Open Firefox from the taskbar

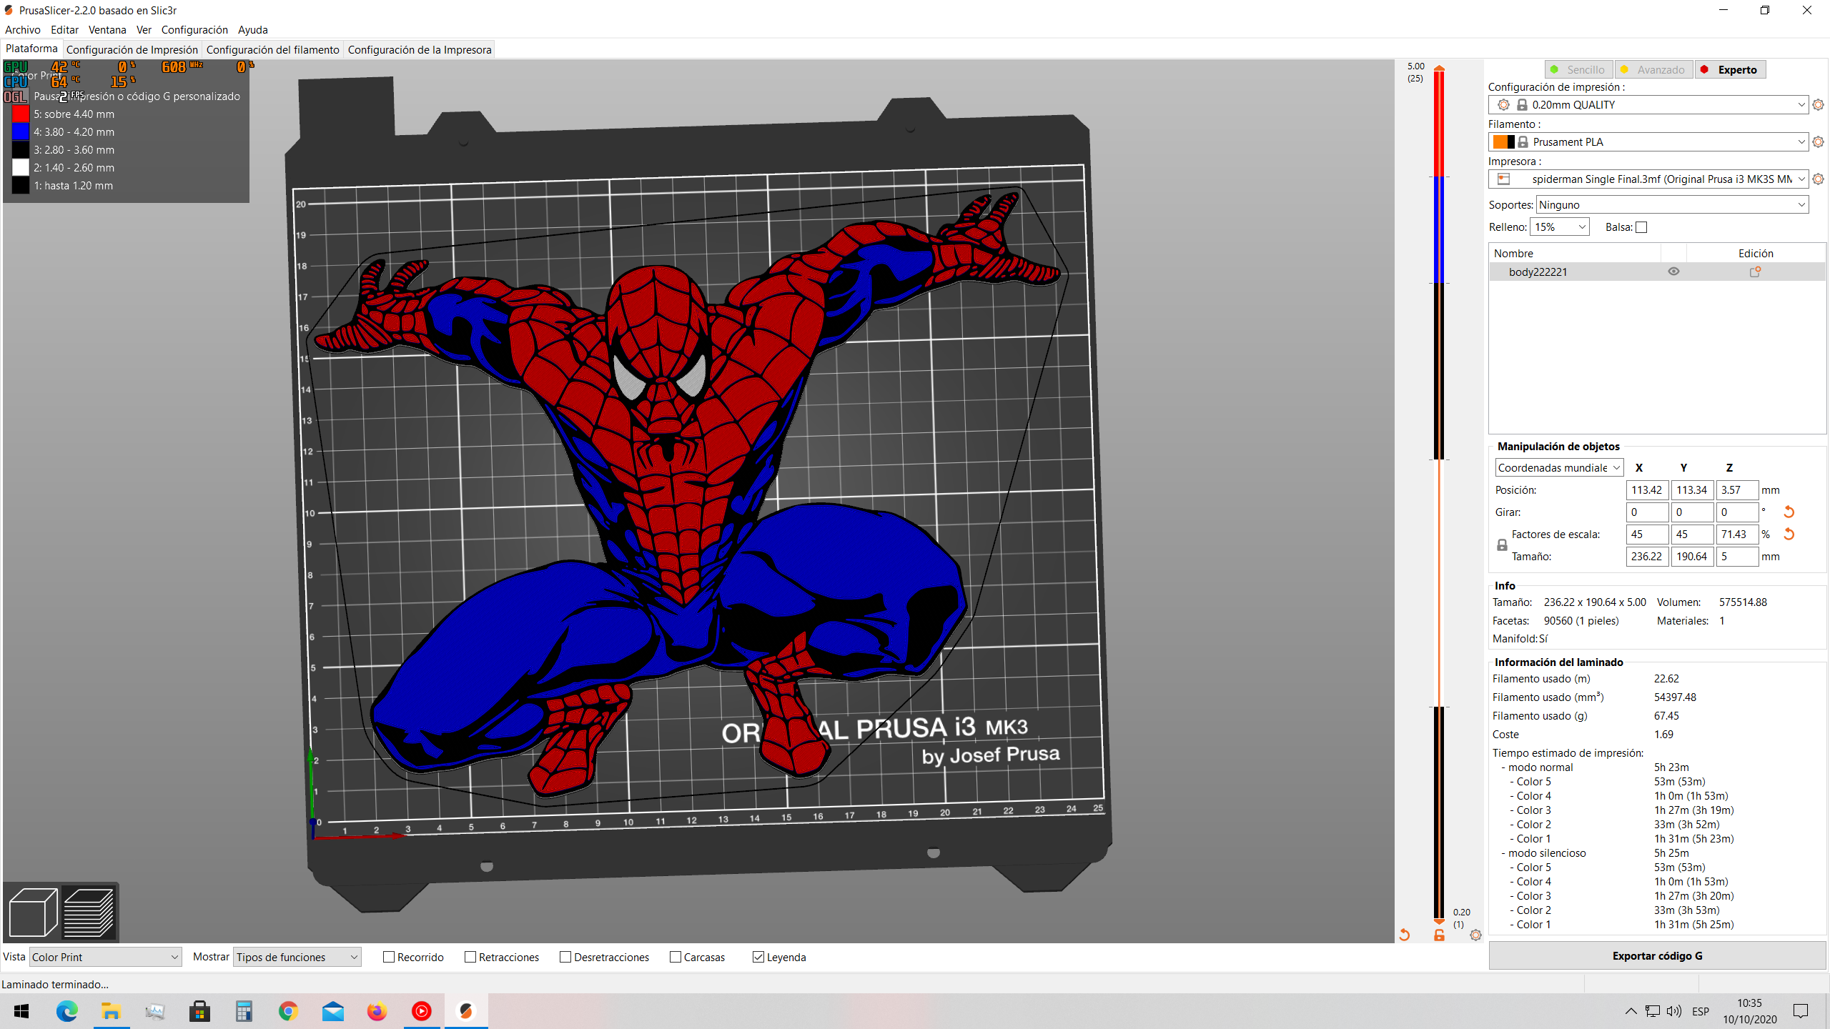point(377,1011)
